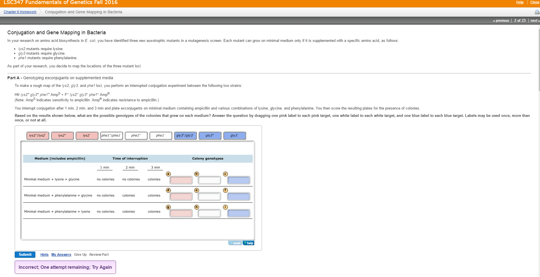Go to Chapter 6 Homework breadcrumb
Viewport: 540px width, 277px height.
(20, 12)
